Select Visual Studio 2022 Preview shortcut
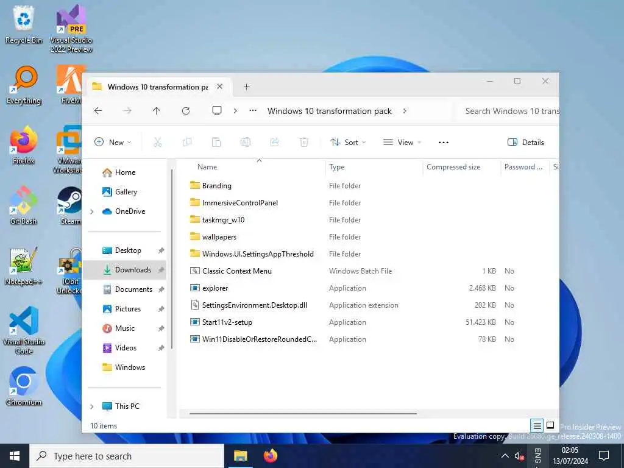624x468 pixels. [x=71, y=29]
